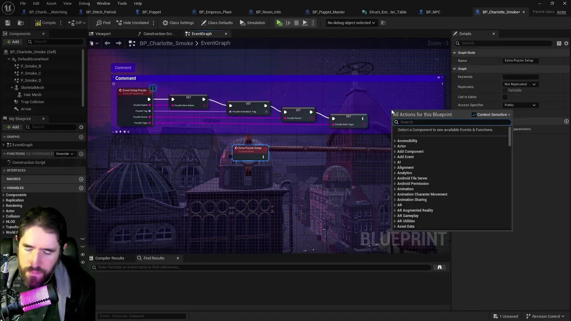Click the action list scrollbar
Image resolution: width=571 pixels, height=321 pixels.
pos(509,136)
